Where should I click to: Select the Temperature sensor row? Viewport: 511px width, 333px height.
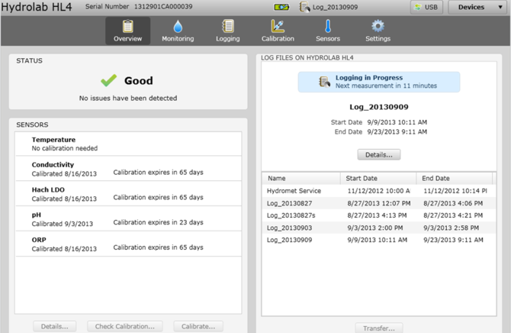pos(128,144)
